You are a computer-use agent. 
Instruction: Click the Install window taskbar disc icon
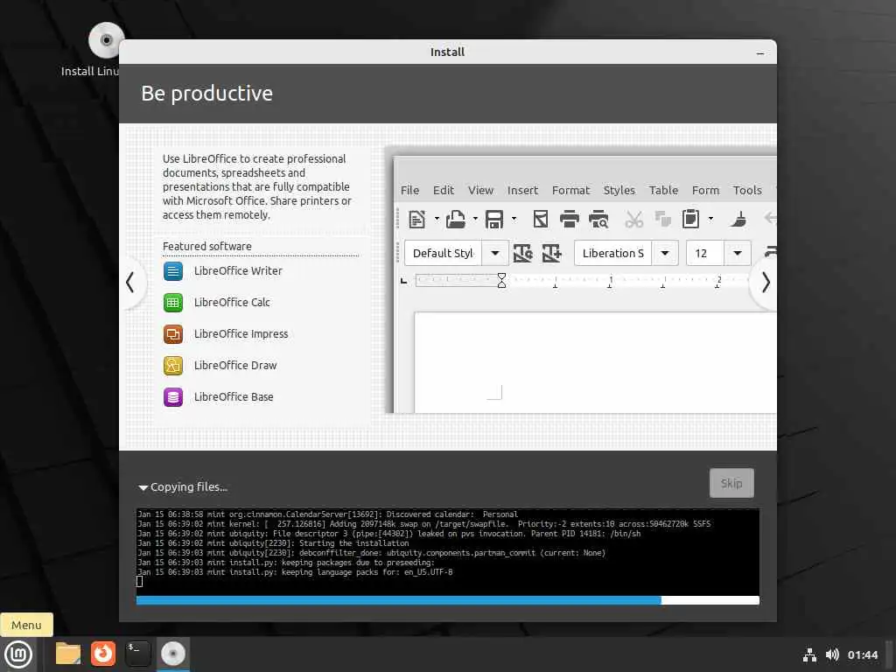point(173,654)
